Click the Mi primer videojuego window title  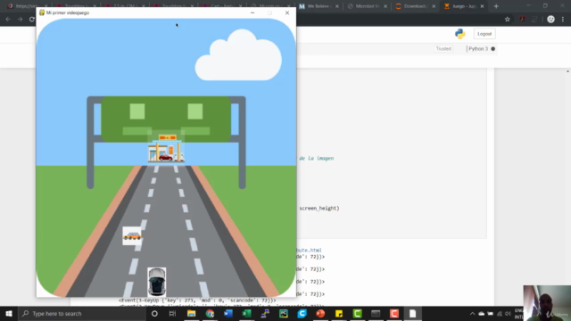pos(68,12)
